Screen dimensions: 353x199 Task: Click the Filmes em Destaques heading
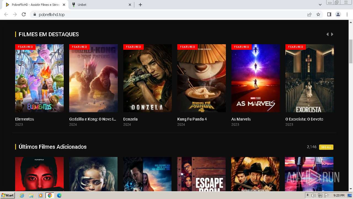coord(49,34)
